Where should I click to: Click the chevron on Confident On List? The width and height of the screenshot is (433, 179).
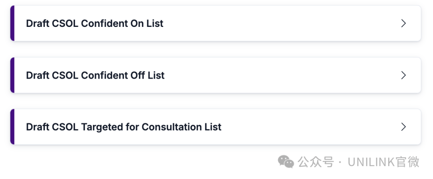click(x=403, y=23)
